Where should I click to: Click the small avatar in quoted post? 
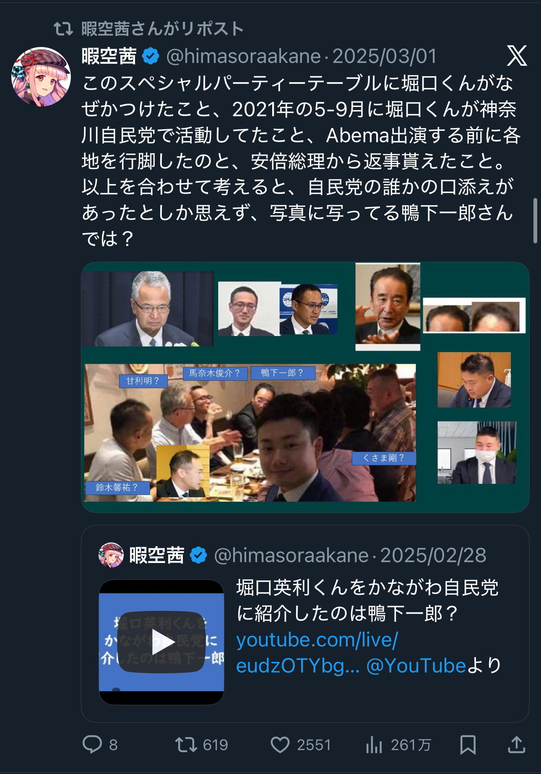click(111, 555)
